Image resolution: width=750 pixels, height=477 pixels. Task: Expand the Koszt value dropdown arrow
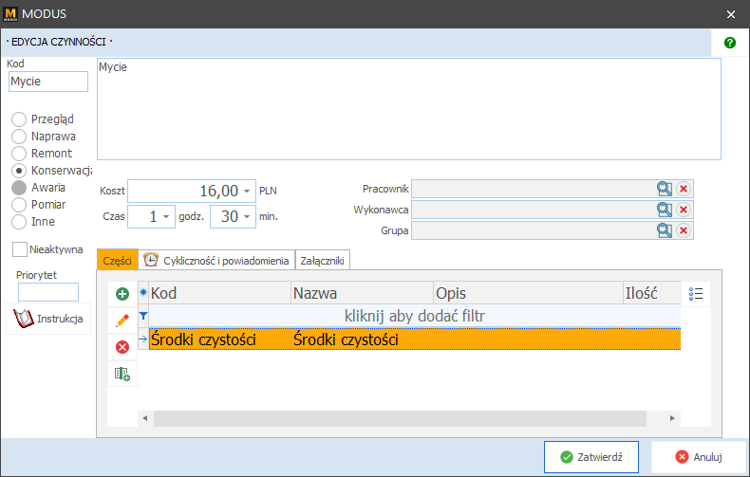click(248, 191)
